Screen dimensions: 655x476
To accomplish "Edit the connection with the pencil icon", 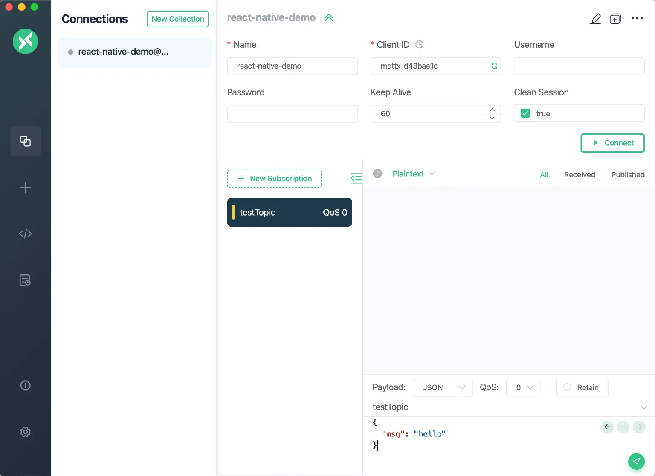I will pos(595,19).
